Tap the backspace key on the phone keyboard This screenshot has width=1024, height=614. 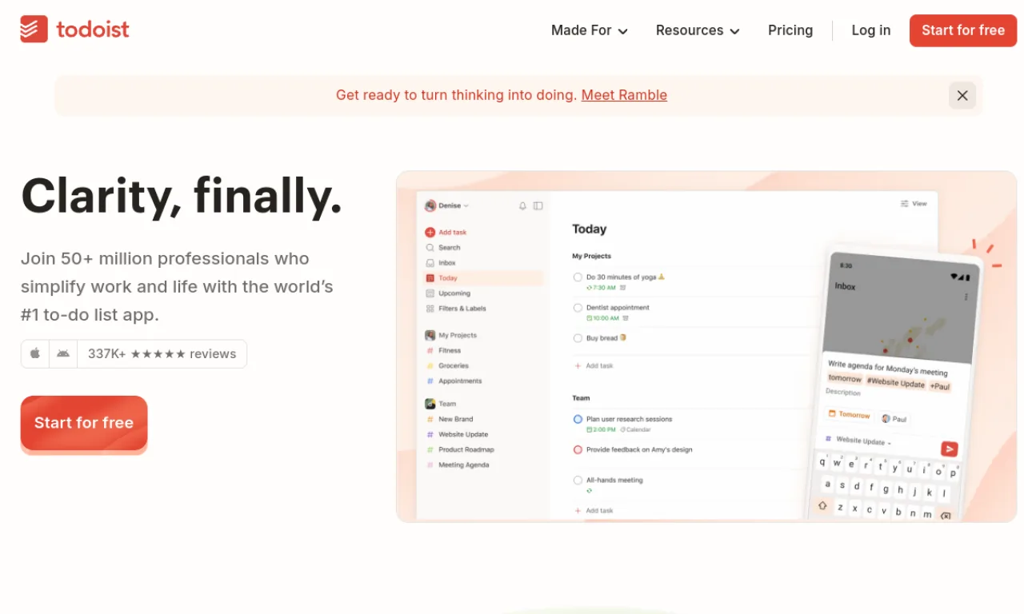[x=946, y=516]
